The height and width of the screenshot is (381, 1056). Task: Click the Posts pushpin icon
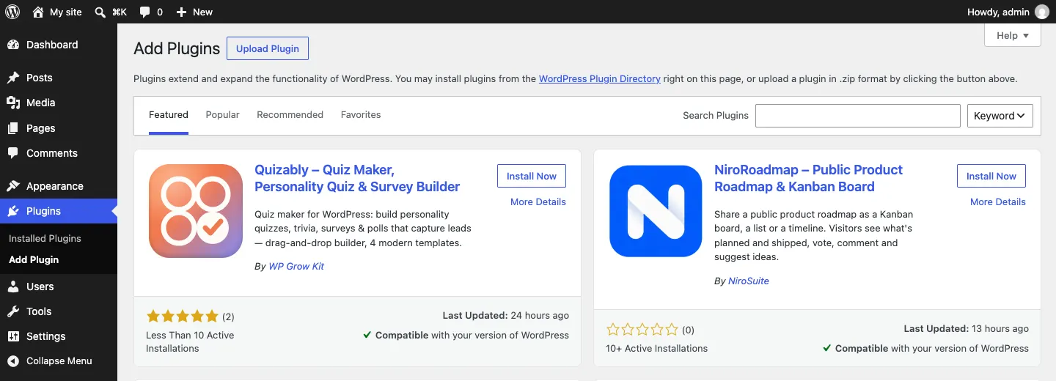(13, 78)
